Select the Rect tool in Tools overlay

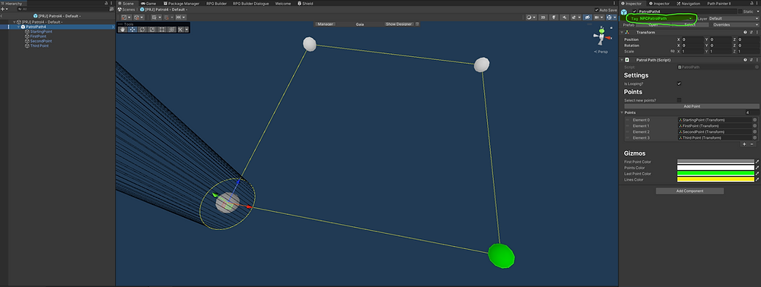161,29
